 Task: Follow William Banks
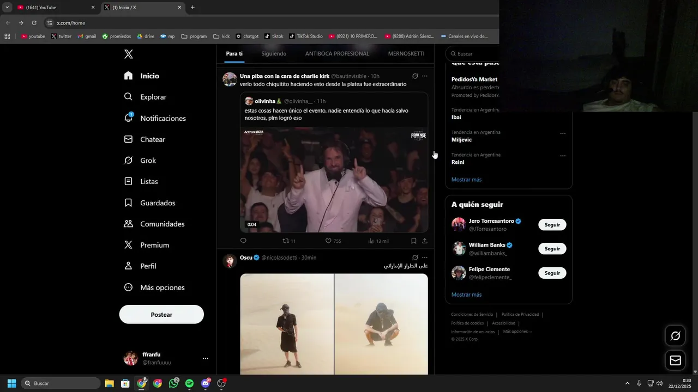click(552, 249)
